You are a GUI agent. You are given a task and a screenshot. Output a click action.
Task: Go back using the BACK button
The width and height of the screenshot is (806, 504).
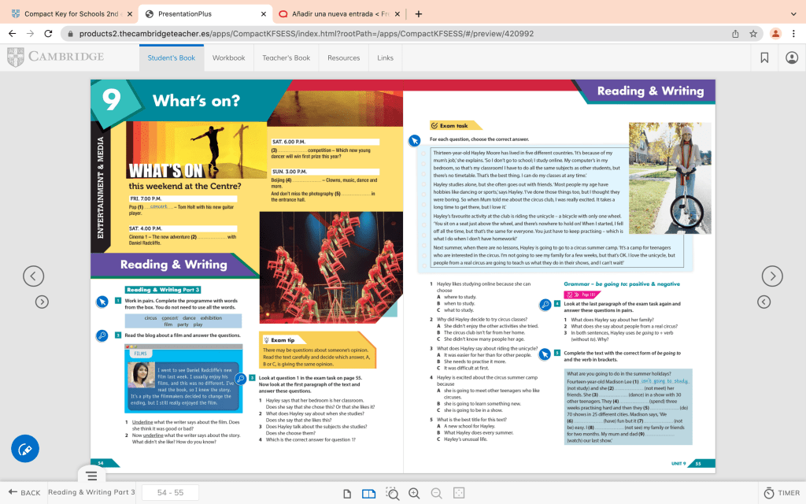23,493
